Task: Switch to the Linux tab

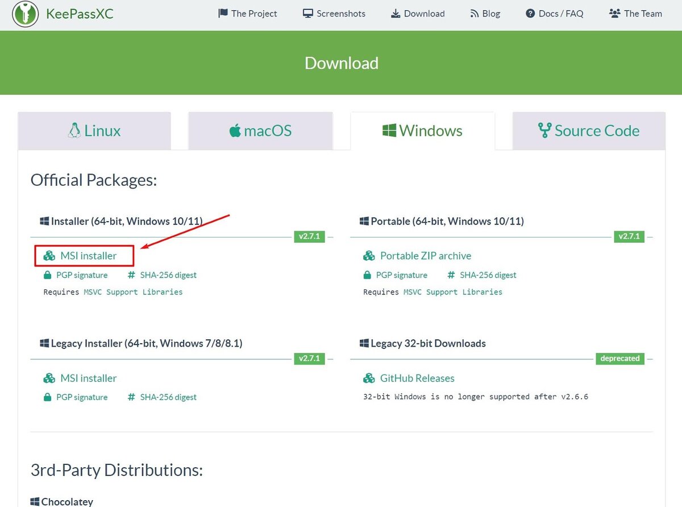Action: click(x=94, y=131)
